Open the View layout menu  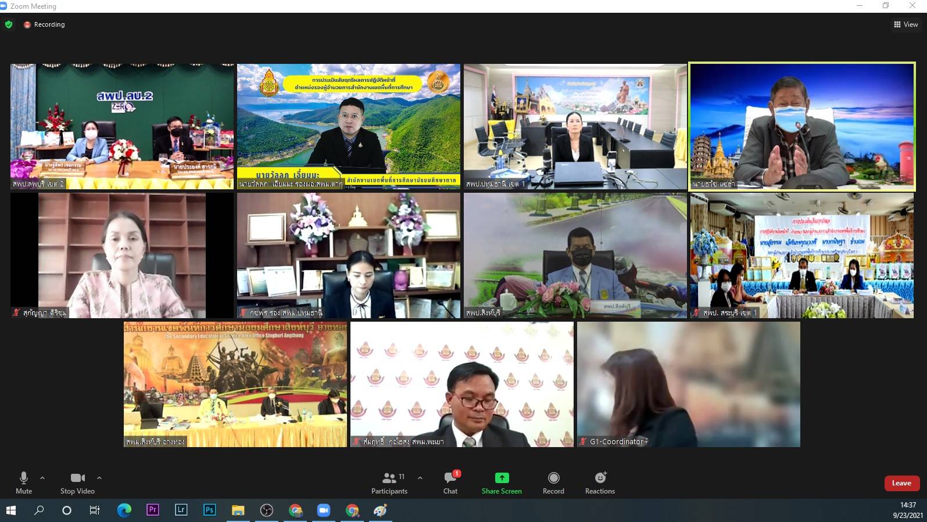(905, 24)
